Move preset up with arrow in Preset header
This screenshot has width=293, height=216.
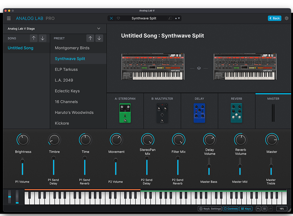(90, 38)
